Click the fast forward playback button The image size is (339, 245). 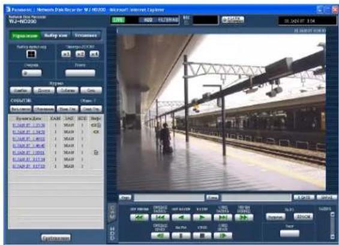coord(244,217)
